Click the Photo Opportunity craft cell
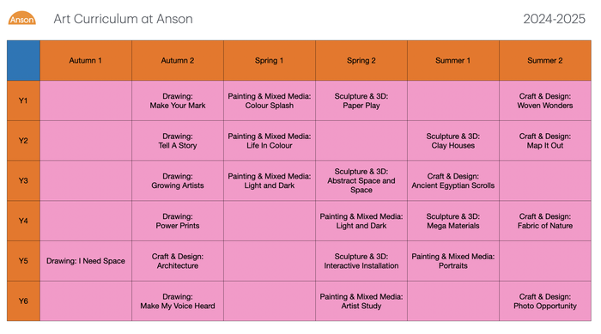601x334 pixels. (545, 301)
